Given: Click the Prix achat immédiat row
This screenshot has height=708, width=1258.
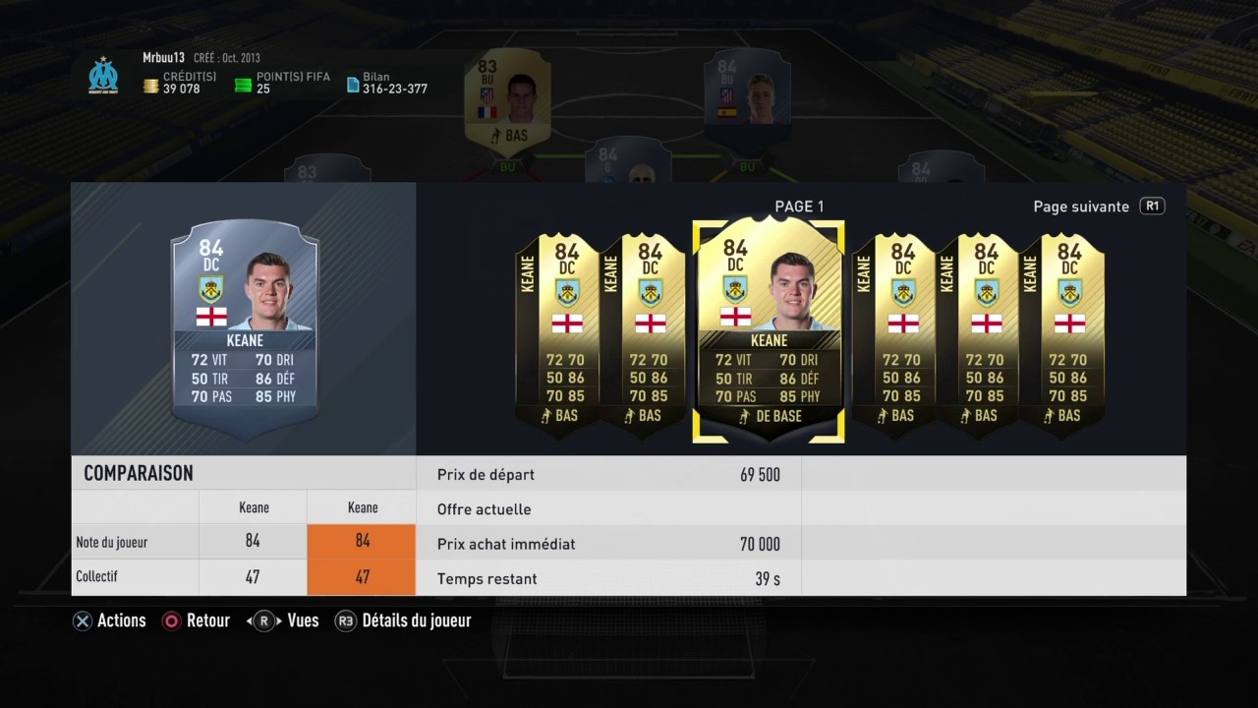Looking at the screenshot, I should [x=608, y=544].
